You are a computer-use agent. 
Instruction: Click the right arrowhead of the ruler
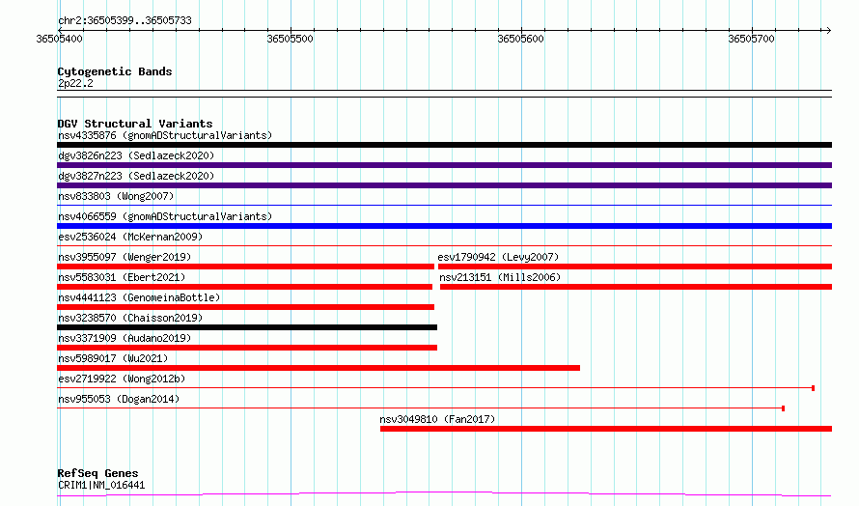(x=828, y=30)
